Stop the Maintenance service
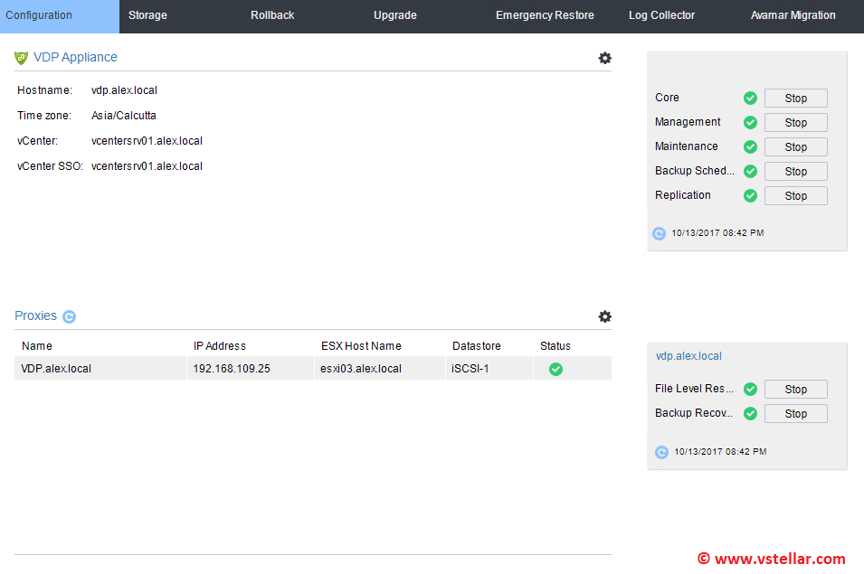Viewport: 864px width, 574px height. pos(795,147)
